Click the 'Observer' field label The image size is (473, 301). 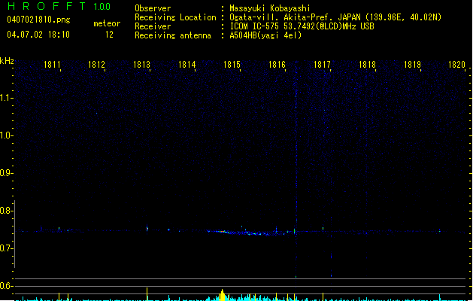coord(153,8)
